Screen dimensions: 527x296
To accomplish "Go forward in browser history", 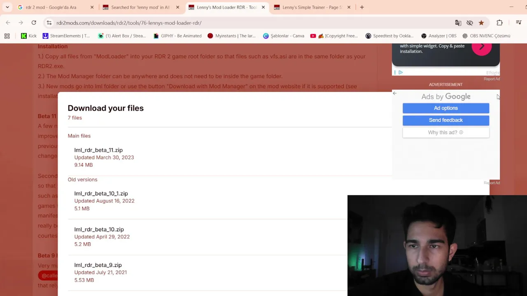I will point(21,23).
